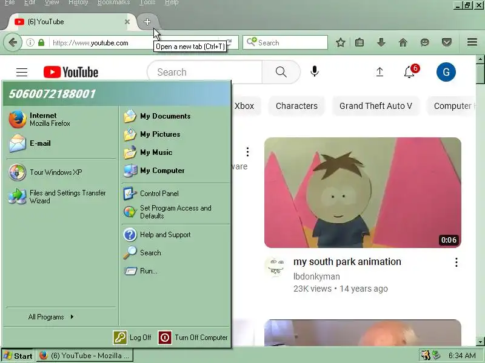This screenshot has width=485, height=363.
Task: View site information via the info icon
Action: (x=30, y=42)
